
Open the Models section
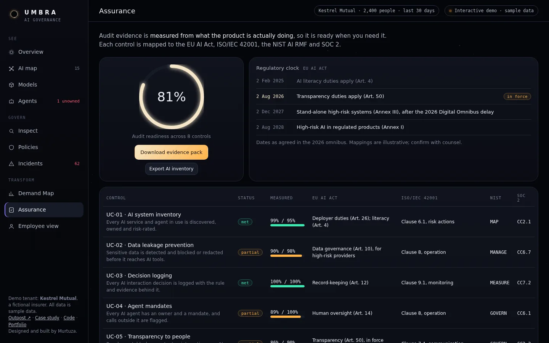pos(44,85)
